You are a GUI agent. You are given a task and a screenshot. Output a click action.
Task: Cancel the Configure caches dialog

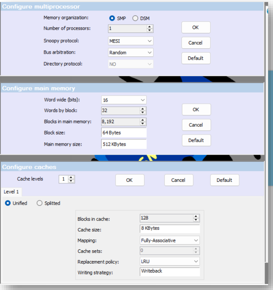179,180
